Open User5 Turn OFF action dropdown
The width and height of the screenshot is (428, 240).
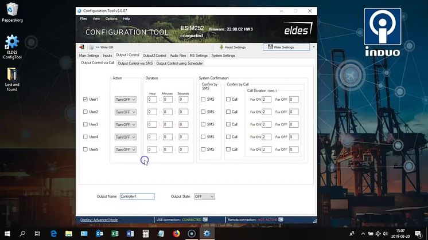click(125, 149)
